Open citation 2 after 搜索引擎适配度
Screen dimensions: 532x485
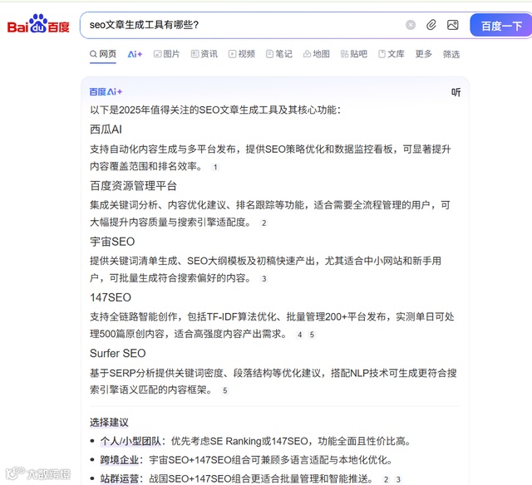click(x=264, y=223)
